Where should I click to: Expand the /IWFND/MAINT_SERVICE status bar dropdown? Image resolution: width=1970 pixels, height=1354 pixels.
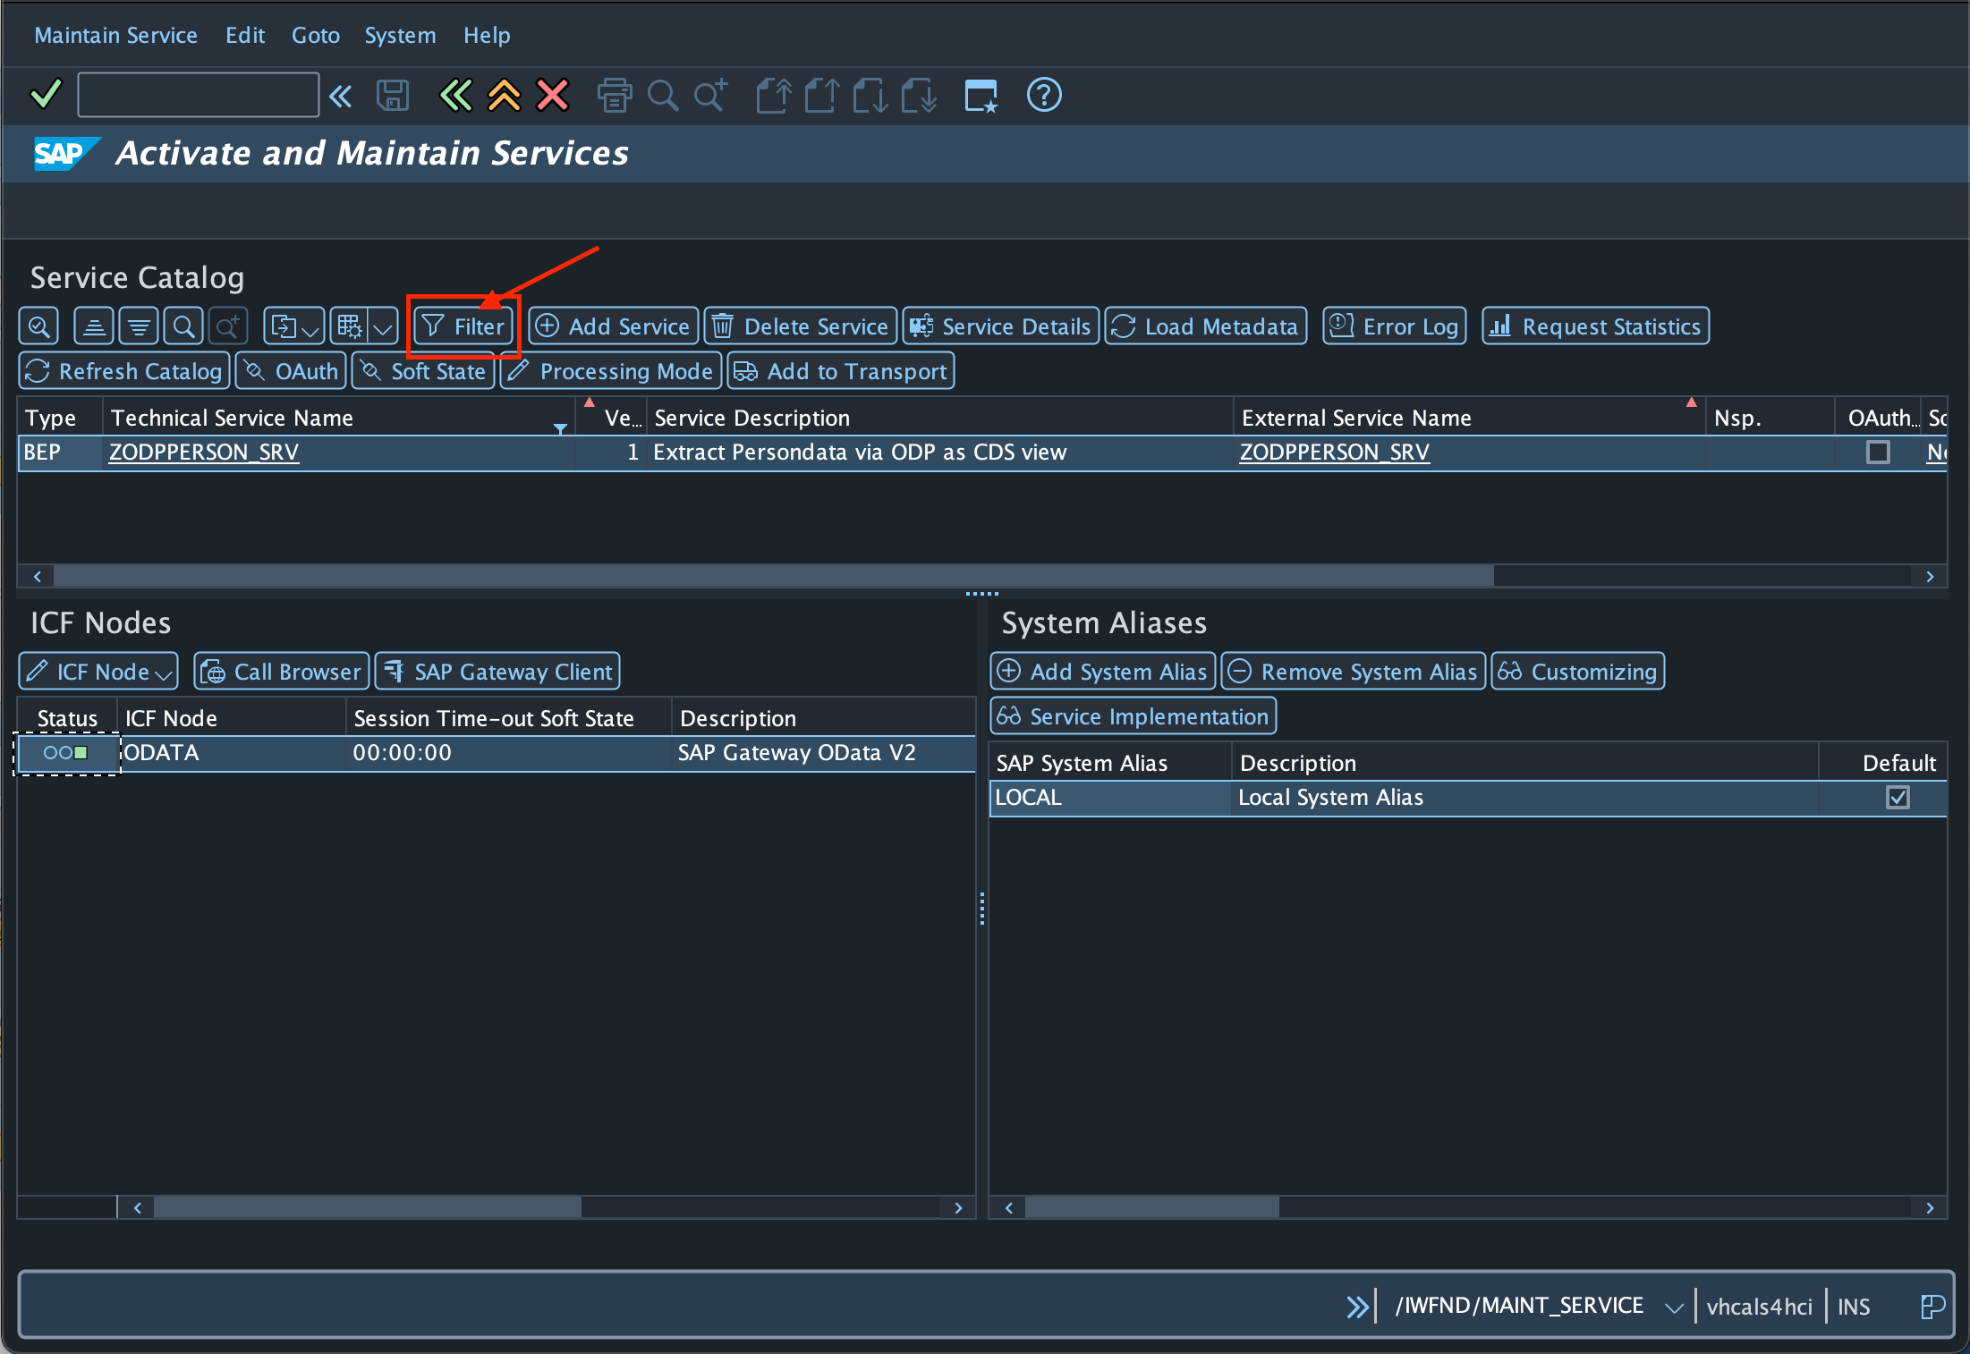[1673, 1307]
